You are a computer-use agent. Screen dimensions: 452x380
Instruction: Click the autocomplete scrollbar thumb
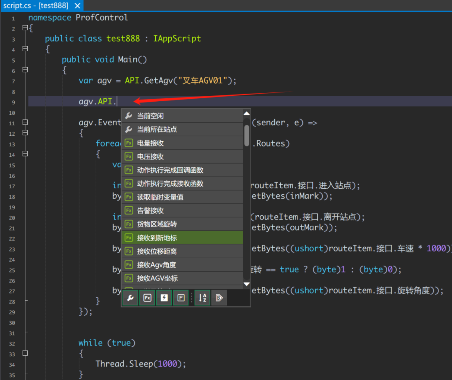tap(247, 135)
